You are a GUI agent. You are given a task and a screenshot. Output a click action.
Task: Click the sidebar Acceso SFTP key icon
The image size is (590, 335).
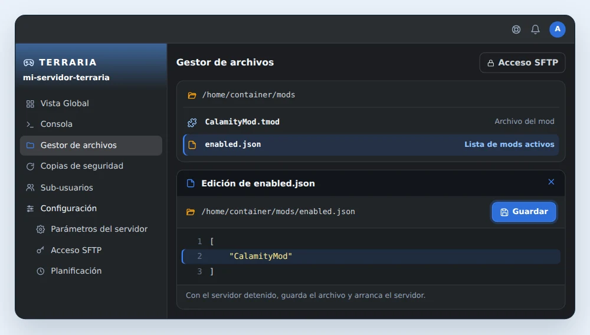(40, 250)
